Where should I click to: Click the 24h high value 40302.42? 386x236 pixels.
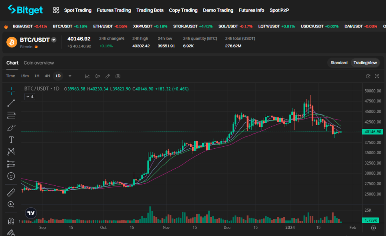coord(141,46)
